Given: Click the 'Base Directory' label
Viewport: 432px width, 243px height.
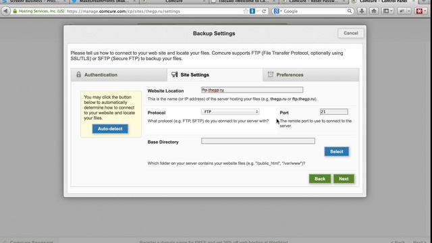Looking at the screenshot, I should (163, 142).
